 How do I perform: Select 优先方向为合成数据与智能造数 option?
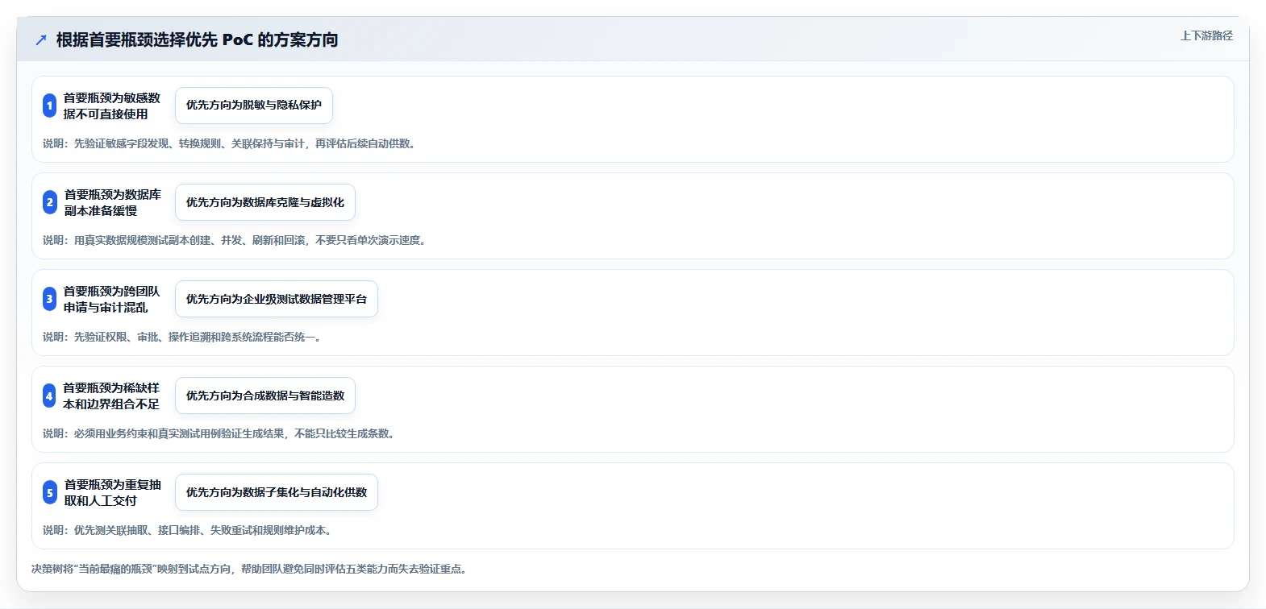(x=265, y=396)
